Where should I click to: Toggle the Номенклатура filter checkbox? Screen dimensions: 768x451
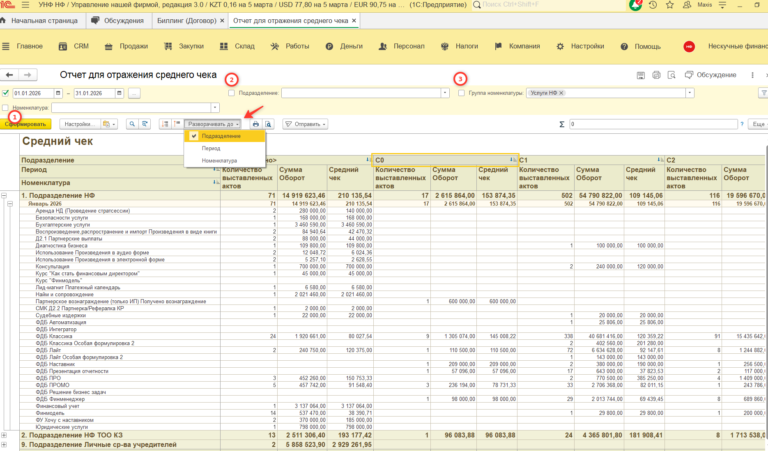5,108
